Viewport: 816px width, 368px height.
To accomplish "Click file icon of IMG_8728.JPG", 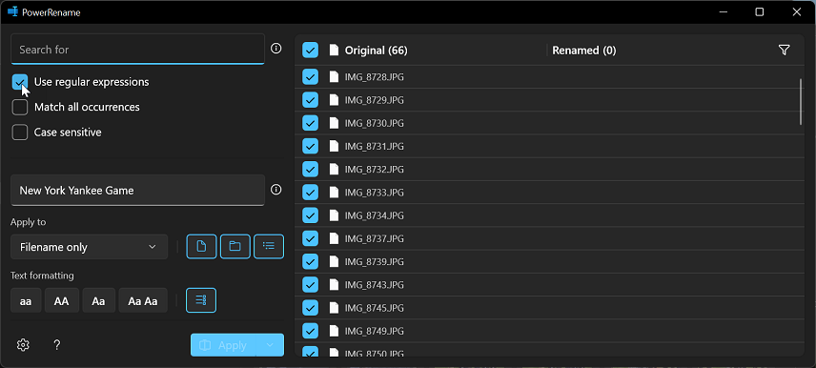I will coord(334,77).
